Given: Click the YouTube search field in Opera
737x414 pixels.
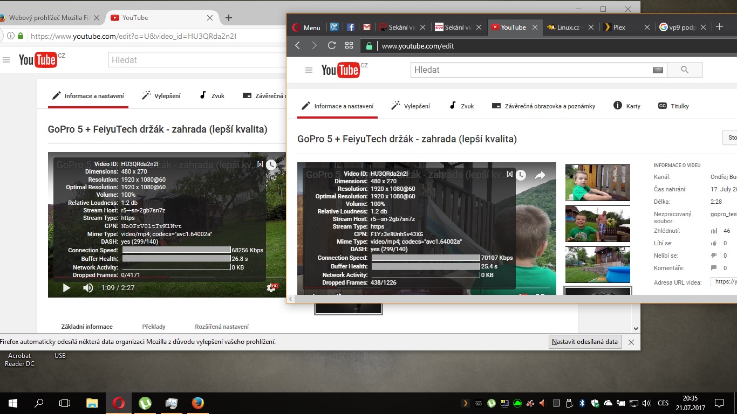Looking at the screenshot, I should tap(531, 70).
